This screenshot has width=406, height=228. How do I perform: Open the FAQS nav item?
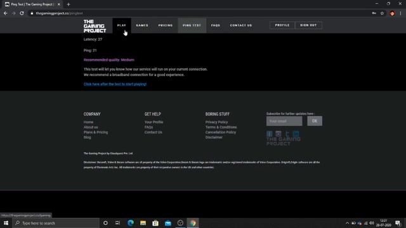tap(216, 25)
